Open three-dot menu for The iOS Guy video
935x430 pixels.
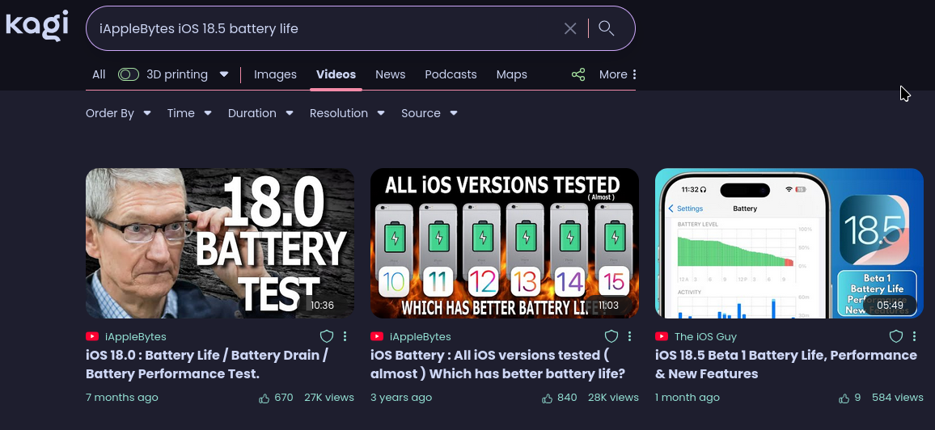(x=915, y=336)
